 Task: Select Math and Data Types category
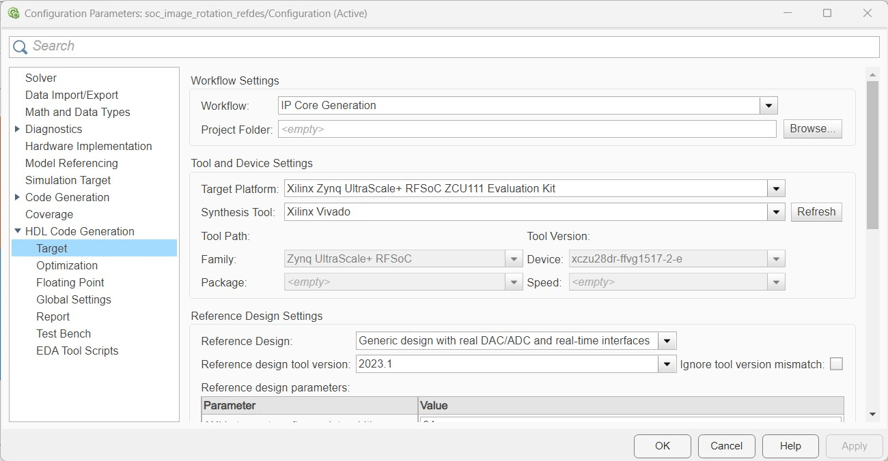pos(78,112)
